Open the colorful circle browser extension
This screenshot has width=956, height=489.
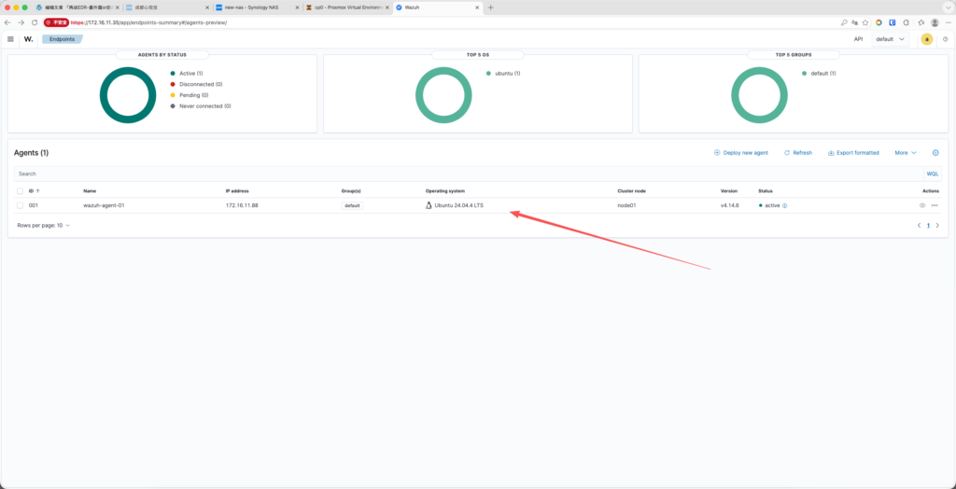coord(879,22)
